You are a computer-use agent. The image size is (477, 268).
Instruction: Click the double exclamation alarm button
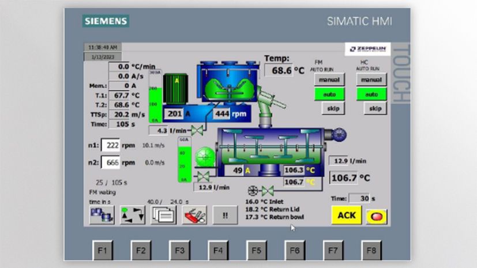pos(225,215)
